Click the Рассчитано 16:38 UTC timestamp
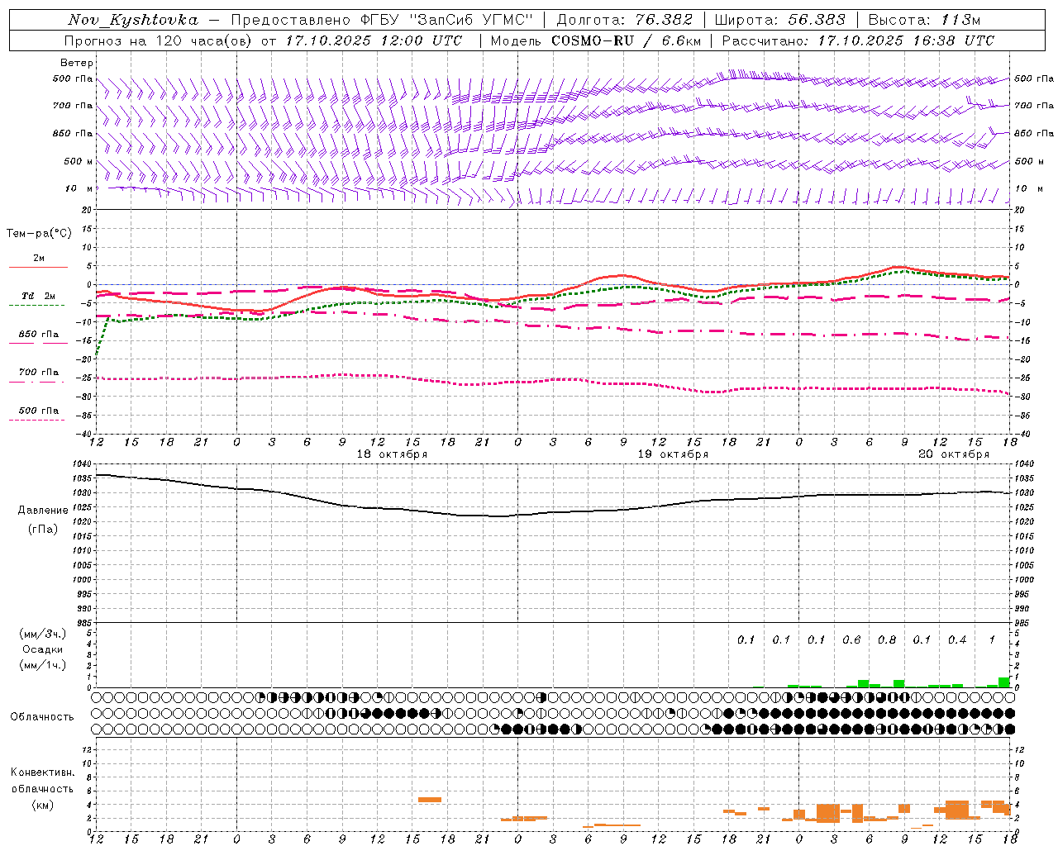This screenshot has height=846, width=1058. 858,40
